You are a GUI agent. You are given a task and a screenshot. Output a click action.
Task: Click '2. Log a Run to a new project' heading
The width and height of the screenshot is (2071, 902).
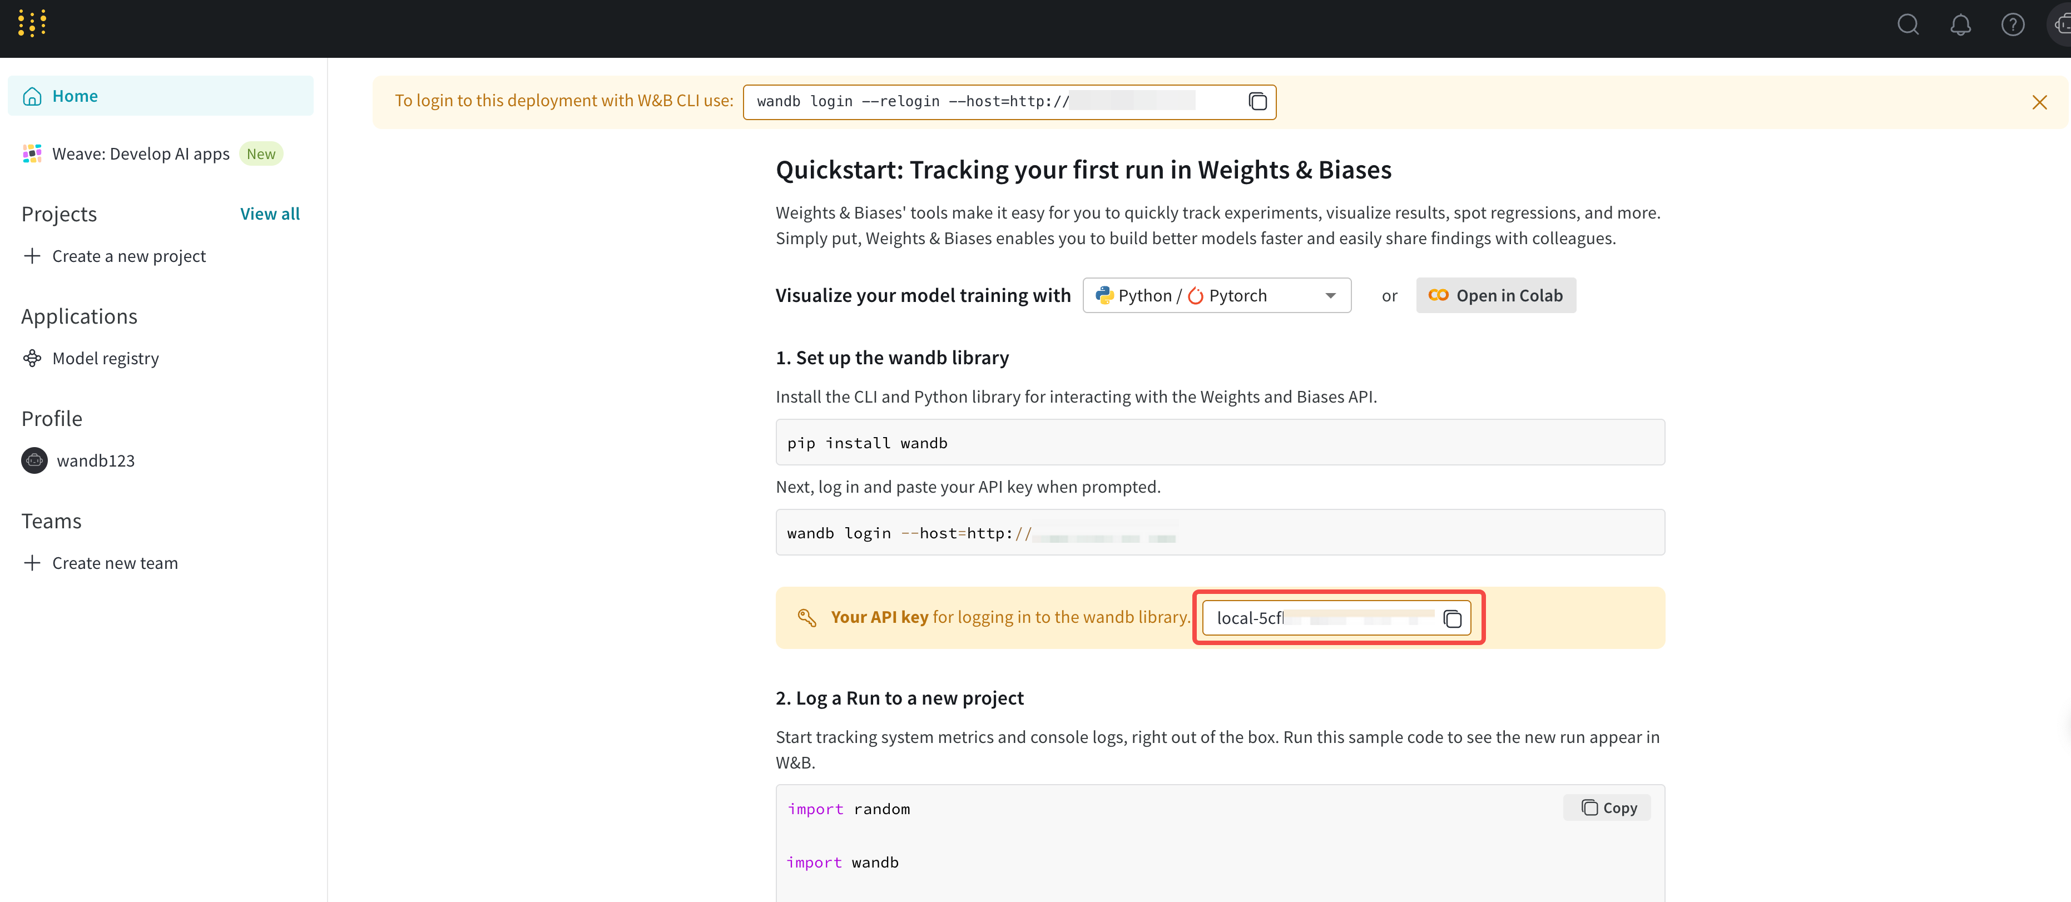tap(900, 698)
